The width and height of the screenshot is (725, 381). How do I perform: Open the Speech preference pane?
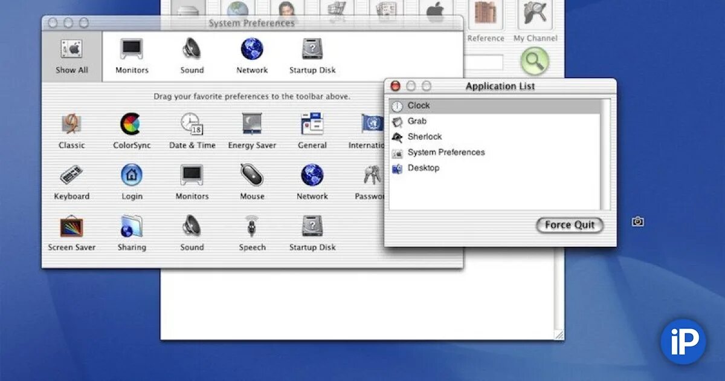pos(252,233)
